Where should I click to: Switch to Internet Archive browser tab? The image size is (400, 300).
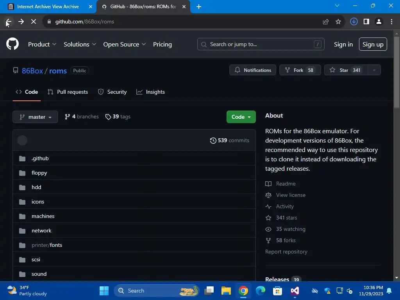[48, 7]
